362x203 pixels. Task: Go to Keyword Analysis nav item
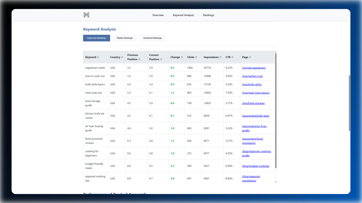(183, 15)
